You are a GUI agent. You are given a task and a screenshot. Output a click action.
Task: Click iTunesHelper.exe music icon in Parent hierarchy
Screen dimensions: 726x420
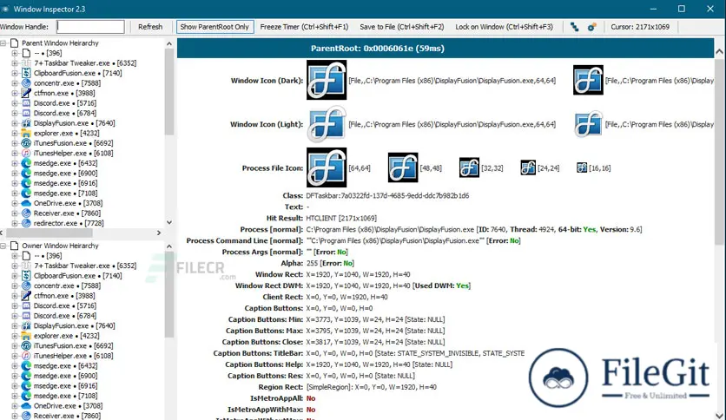point(26,153)
